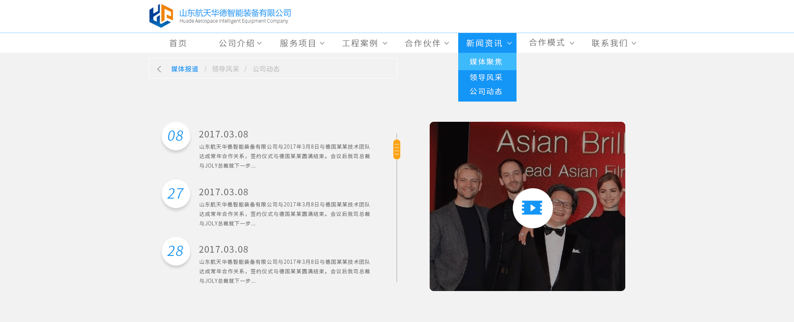Click news summary text beside circle 28
The height and width of the screenshot is (322, 794).
[285, 271]
